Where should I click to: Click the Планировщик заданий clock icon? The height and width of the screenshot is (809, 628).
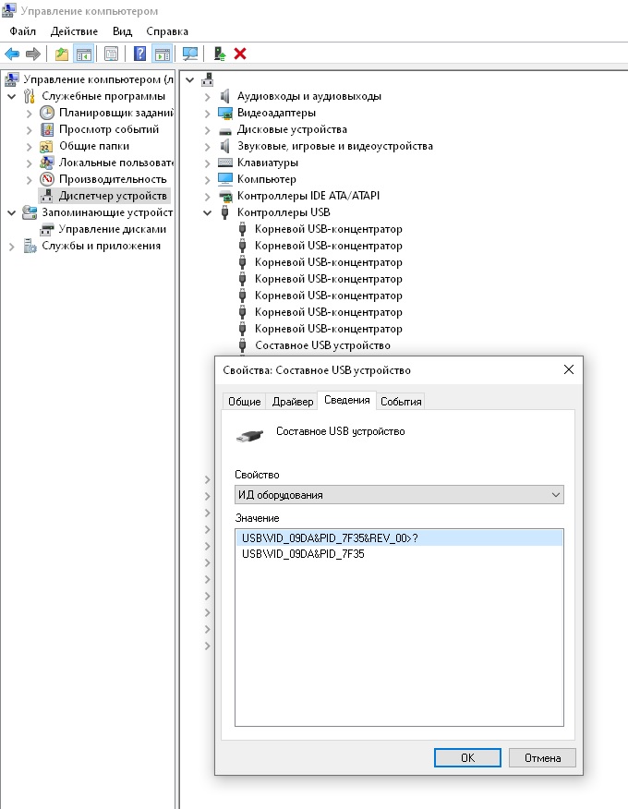pyautogui.click(x=47, y=113)
